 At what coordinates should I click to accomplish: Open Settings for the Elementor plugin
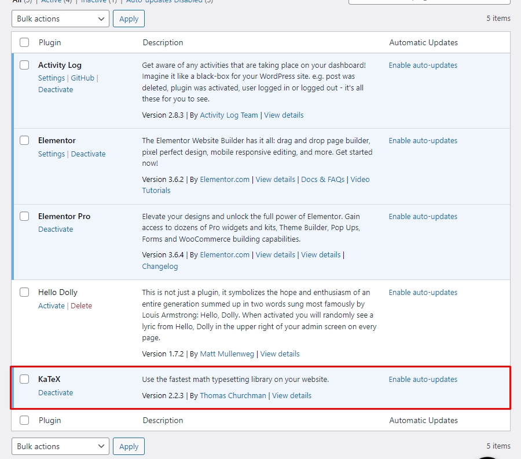coord(52,154)
